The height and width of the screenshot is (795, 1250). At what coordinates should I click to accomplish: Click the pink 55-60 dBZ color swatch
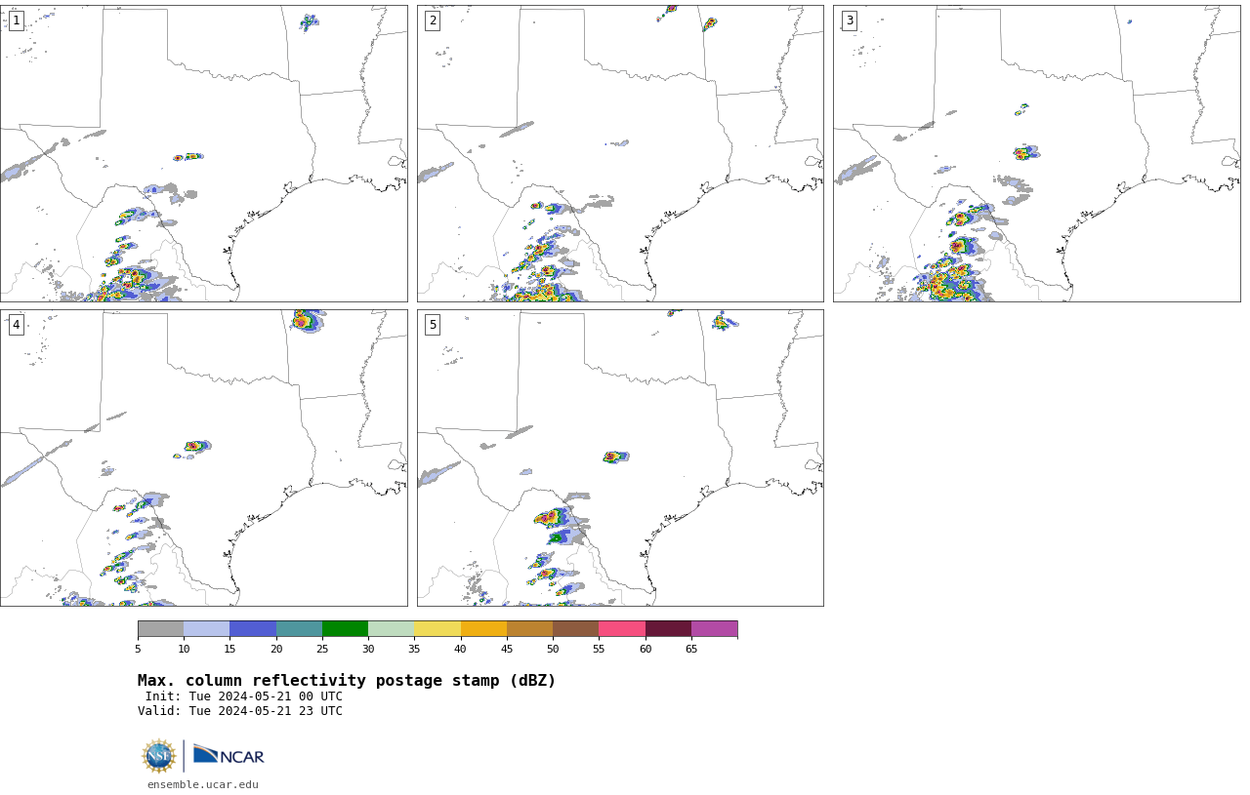point(622,629)
